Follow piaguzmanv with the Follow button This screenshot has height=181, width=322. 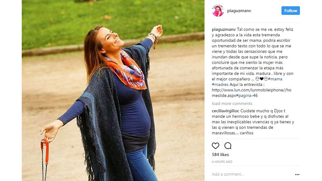coord(291,11)
